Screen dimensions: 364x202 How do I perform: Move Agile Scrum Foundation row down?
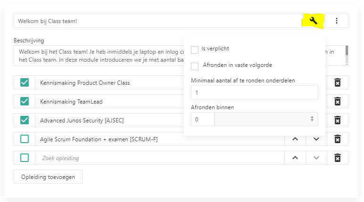coord(316,139)
